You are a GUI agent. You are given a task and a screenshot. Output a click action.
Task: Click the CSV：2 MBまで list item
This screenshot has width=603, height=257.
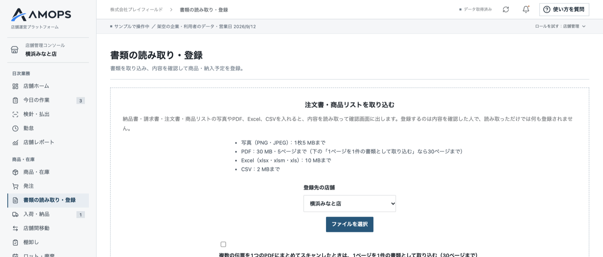[260, 169]
